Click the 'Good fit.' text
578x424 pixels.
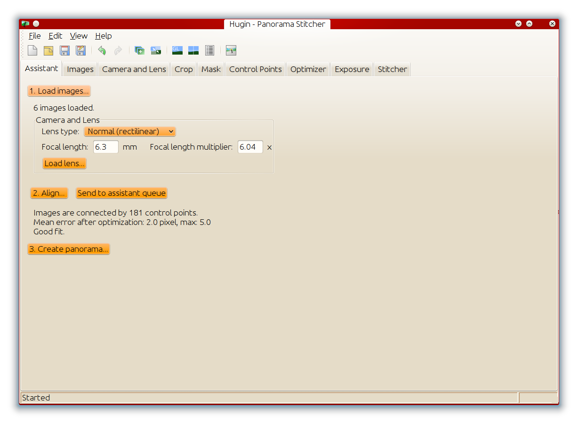49,232
